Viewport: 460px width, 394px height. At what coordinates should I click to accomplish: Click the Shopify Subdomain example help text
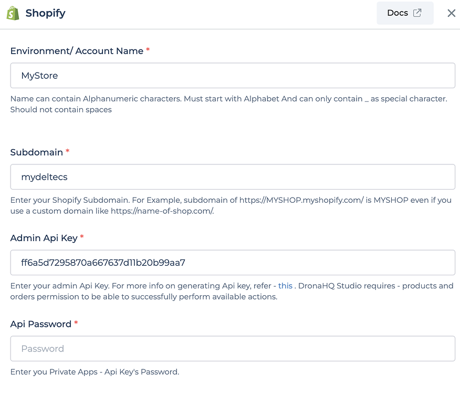tap(231, 205)
